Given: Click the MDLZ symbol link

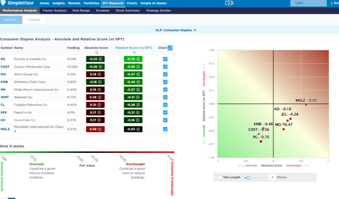Looking at the screenshot, I should 5,129.
